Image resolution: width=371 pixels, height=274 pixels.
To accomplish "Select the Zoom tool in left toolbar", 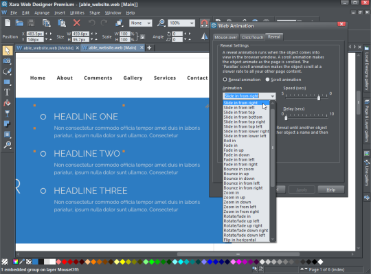I will pyautogui.click(x=7, y=145).
